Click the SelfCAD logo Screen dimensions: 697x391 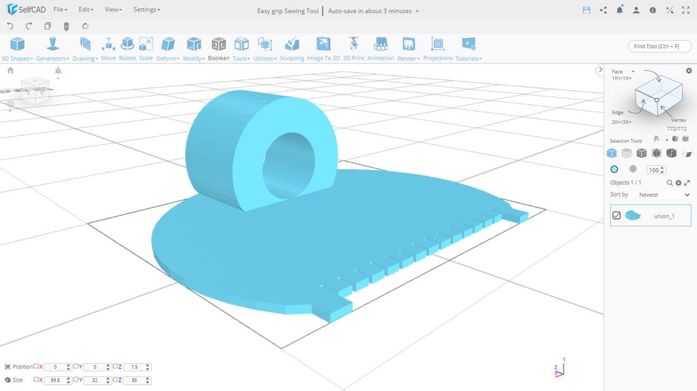pyautogui.click(x=27, y=10)
